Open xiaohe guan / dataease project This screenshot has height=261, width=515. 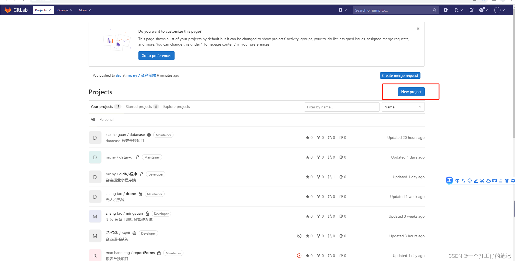click(125, 135)
